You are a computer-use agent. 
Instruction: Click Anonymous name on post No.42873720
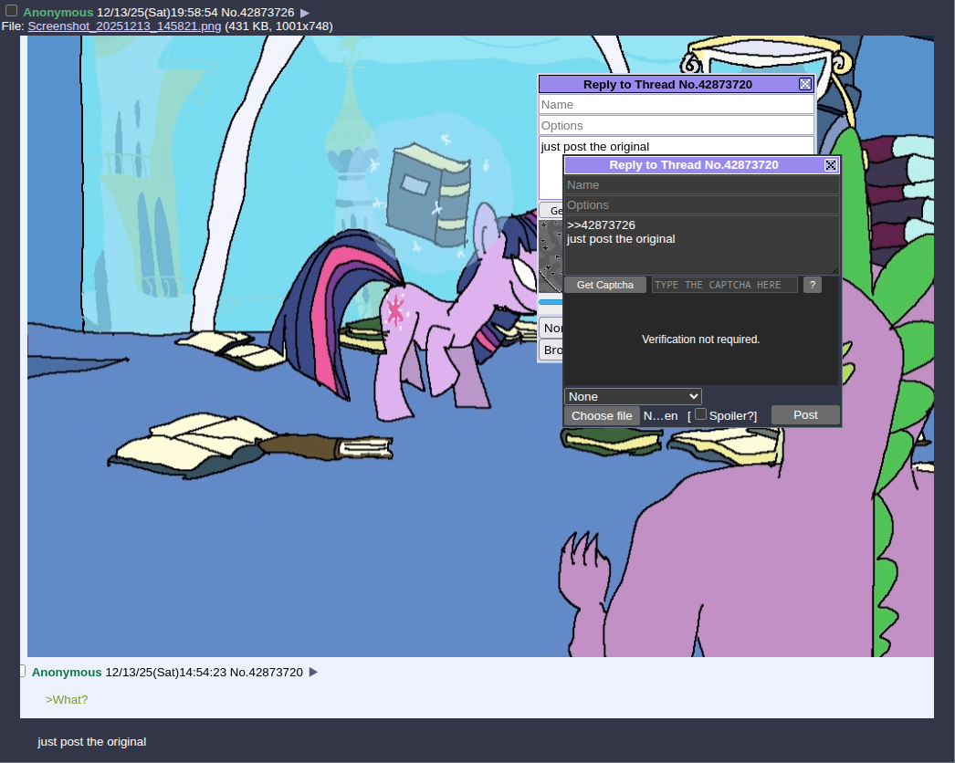(x=67, y=673)
